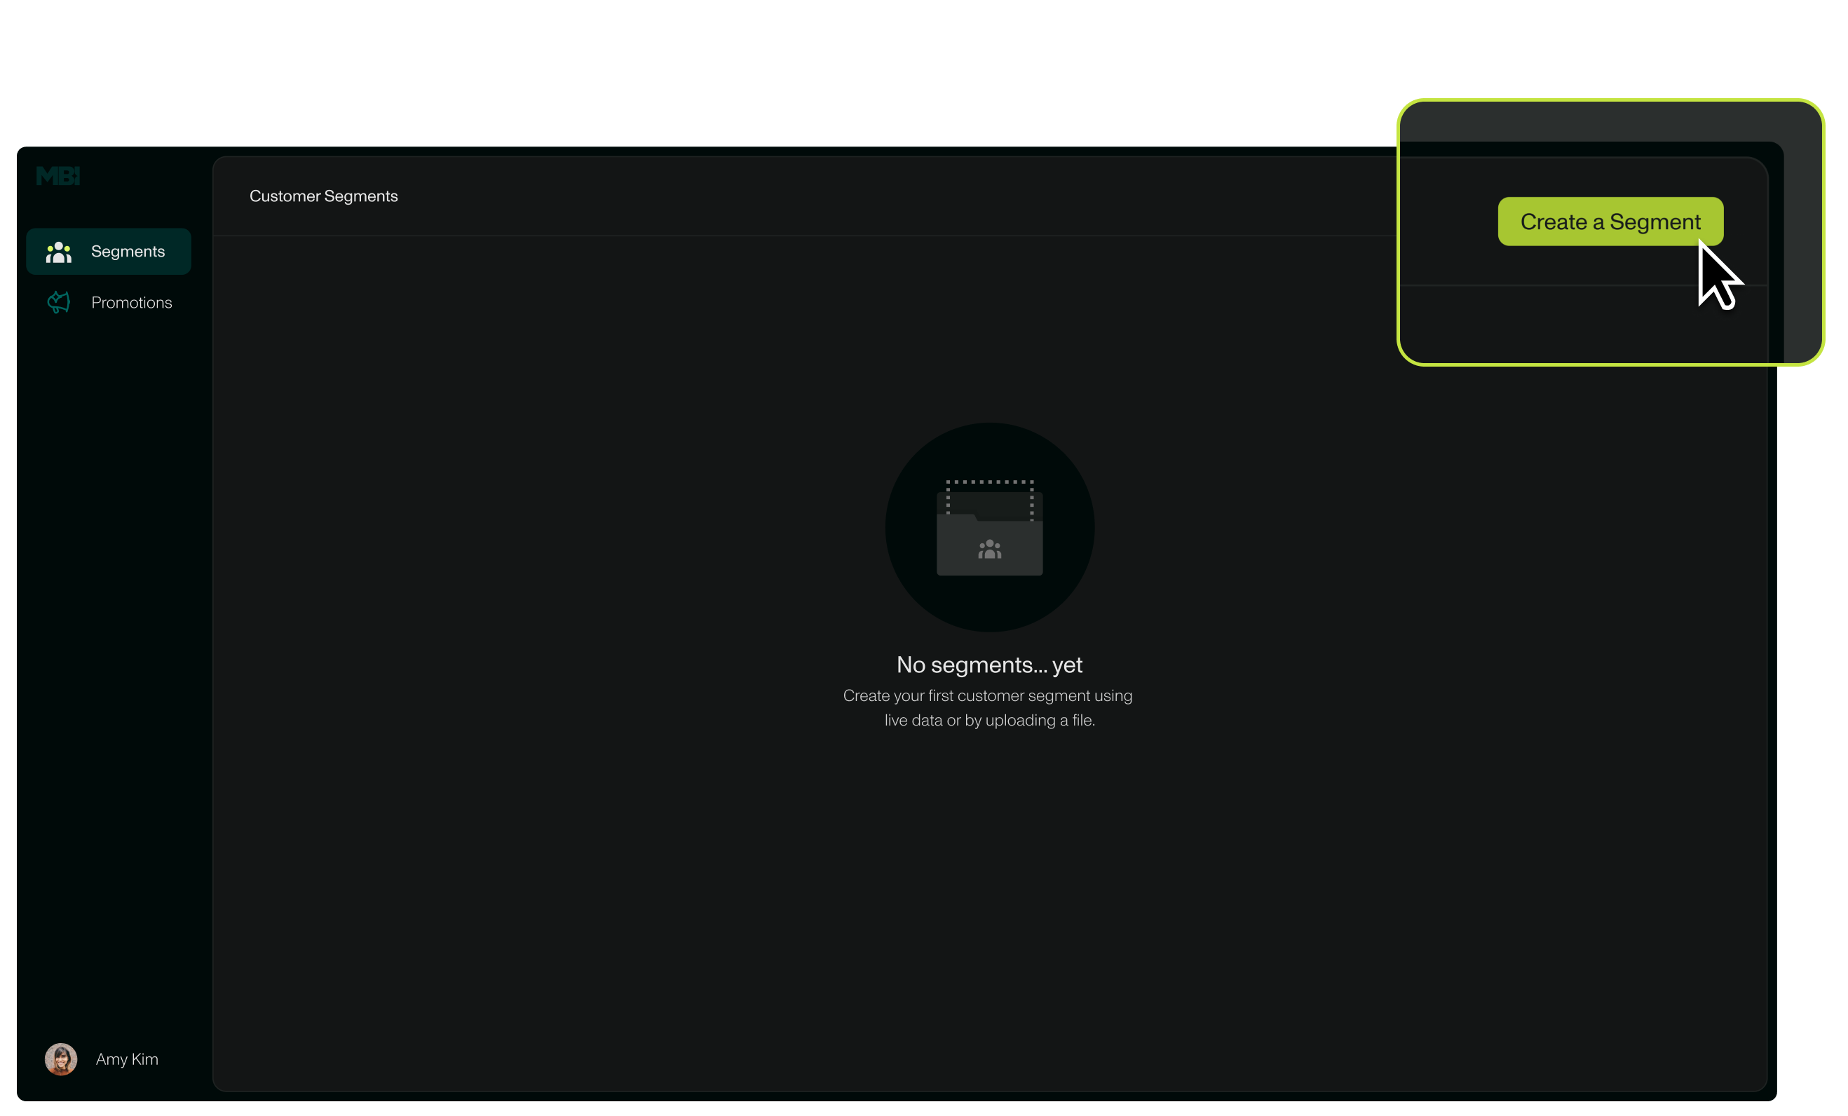Click the Segments people icon in sidebar
Screen dimensions: 1848x1116
[58, 252]
